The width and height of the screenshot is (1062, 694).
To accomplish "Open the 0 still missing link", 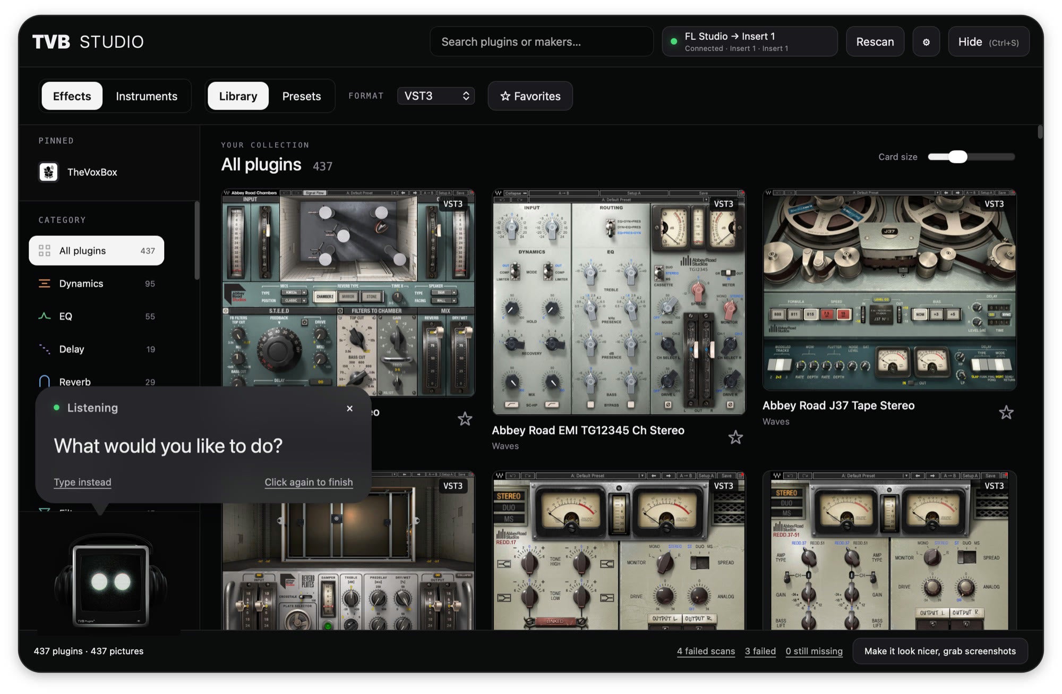I will click(x=814, y=651).
